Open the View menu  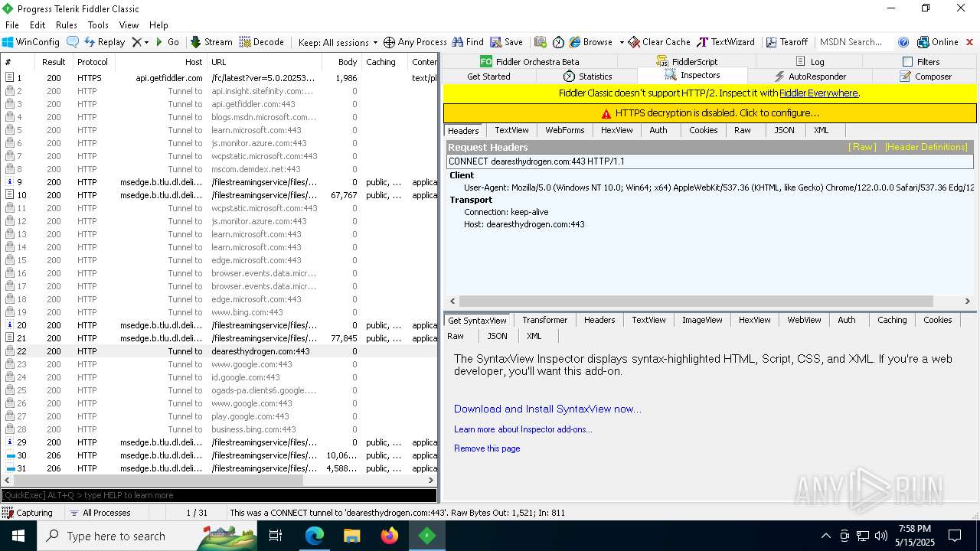129,25
